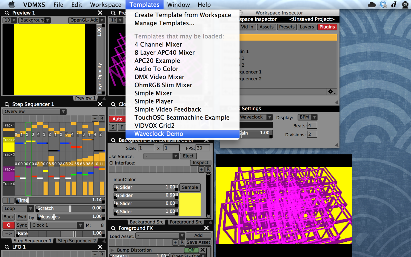Expand the Bump Distortion disclosure triangle
The width and height of the screenshot is (411, 257).
tap(112, 250)
